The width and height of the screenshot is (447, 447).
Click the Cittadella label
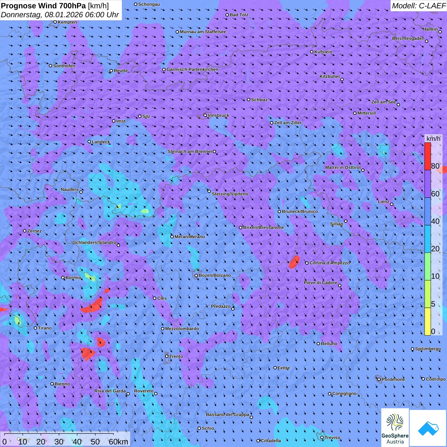point(271,441)
